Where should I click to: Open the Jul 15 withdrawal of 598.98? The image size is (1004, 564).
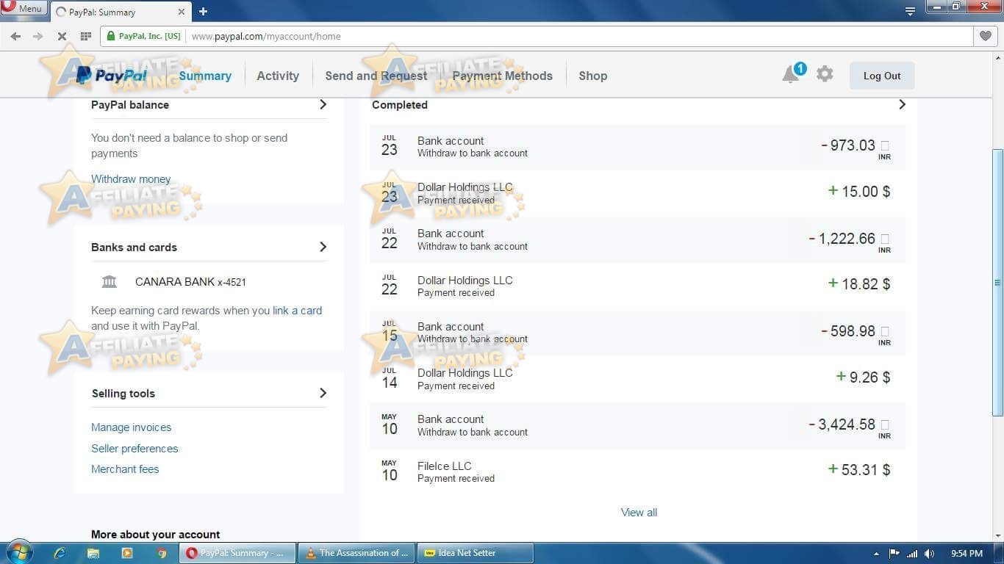pos(637,332)
